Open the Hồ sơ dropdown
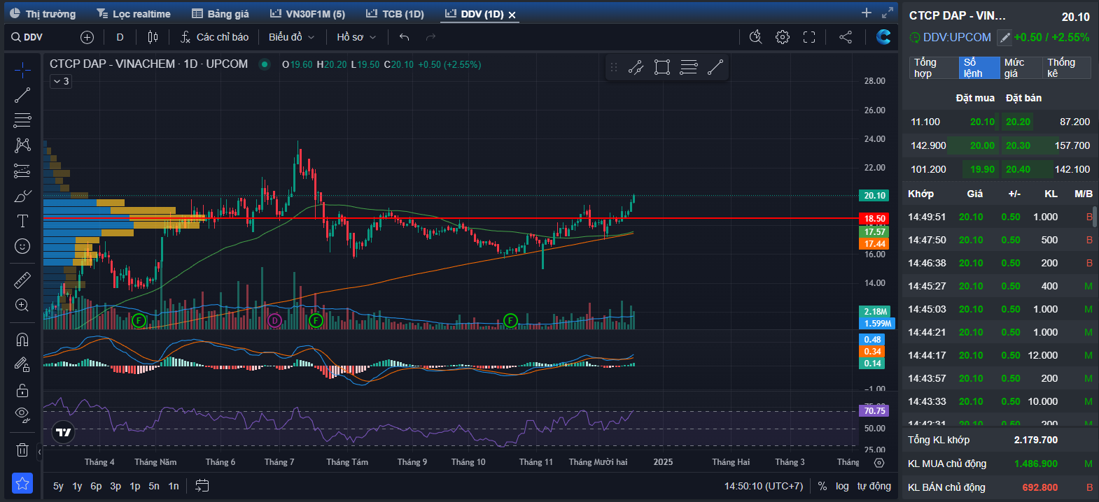Viewport: 1099px width, 502px height. [356, 37]
